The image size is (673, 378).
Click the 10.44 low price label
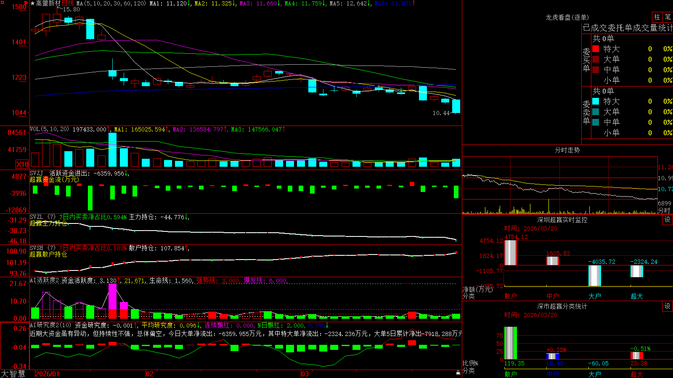441,113
